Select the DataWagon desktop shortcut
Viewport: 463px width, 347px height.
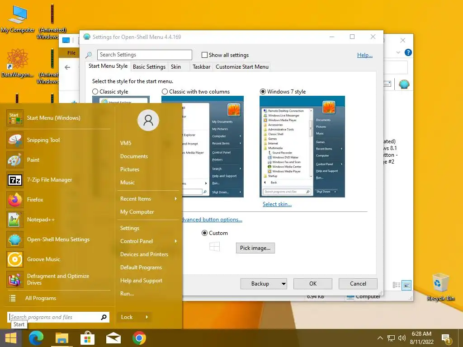click(x=18, y=63)
